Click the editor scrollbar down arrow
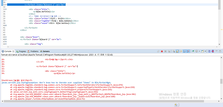223x107 pixels. click(219, 45)
